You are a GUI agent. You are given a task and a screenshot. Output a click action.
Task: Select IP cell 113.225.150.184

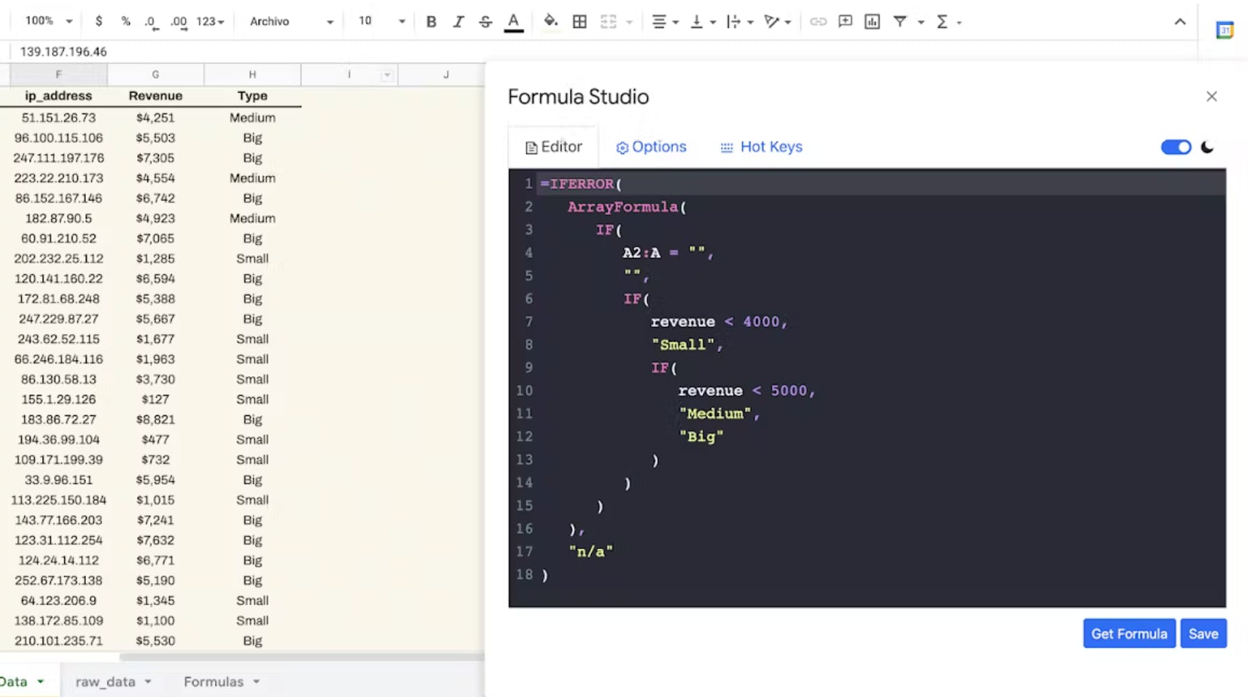click(x=59, y=500)
